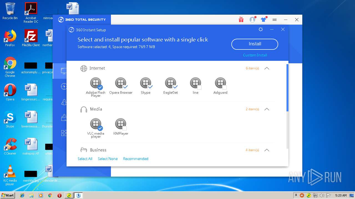Uncheck VLC media player checkbox
The height and width of the screenshot is (199, 355).
pyautogui.click(x=100, y=128)
